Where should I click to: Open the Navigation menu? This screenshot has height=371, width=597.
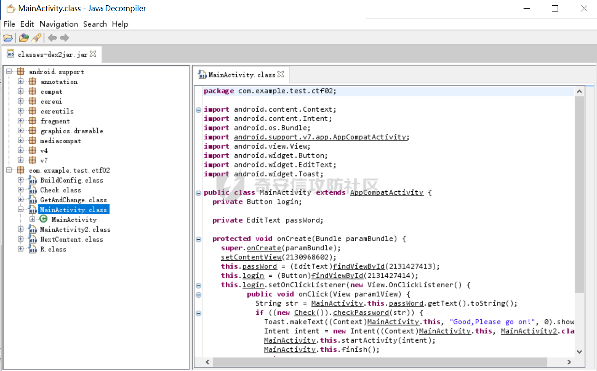[59, 24]
